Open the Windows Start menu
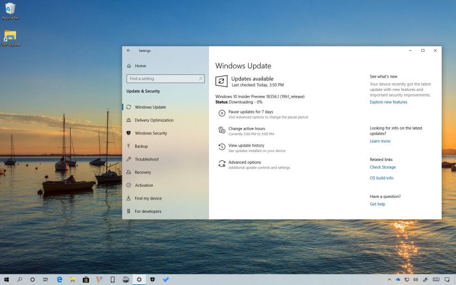 click(7, 279)
